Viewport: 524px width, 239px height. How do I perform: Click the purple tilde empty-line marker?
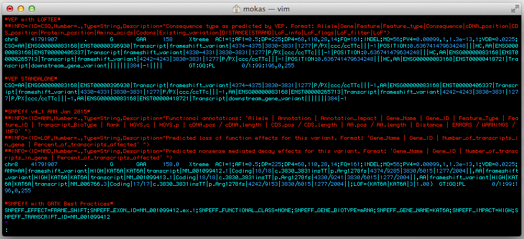click(7, 223)
